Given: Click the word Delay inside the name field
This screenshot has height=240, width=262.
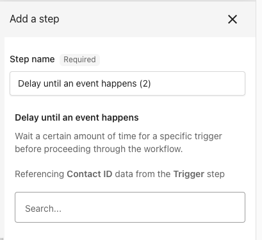Looking at the screenshot, I should [x=29, y=83].
